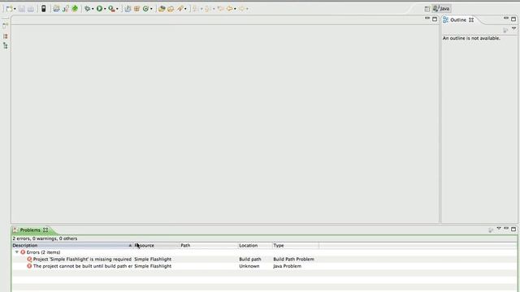Click the New Java Package icon
The height and width of the screenshot is (292, 520).
coord(128,9)
